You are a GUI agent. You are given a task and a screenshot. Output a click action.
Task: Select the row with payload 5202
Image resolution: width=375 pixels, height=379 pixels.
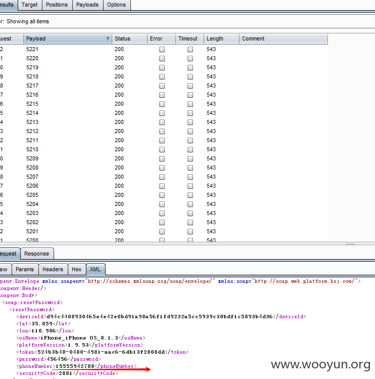point(164,222)
